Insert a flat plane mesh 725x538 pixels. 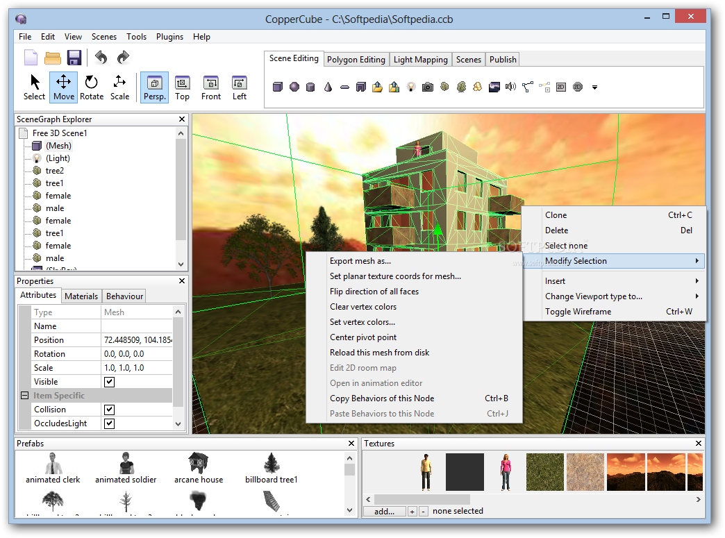point(344,87)
